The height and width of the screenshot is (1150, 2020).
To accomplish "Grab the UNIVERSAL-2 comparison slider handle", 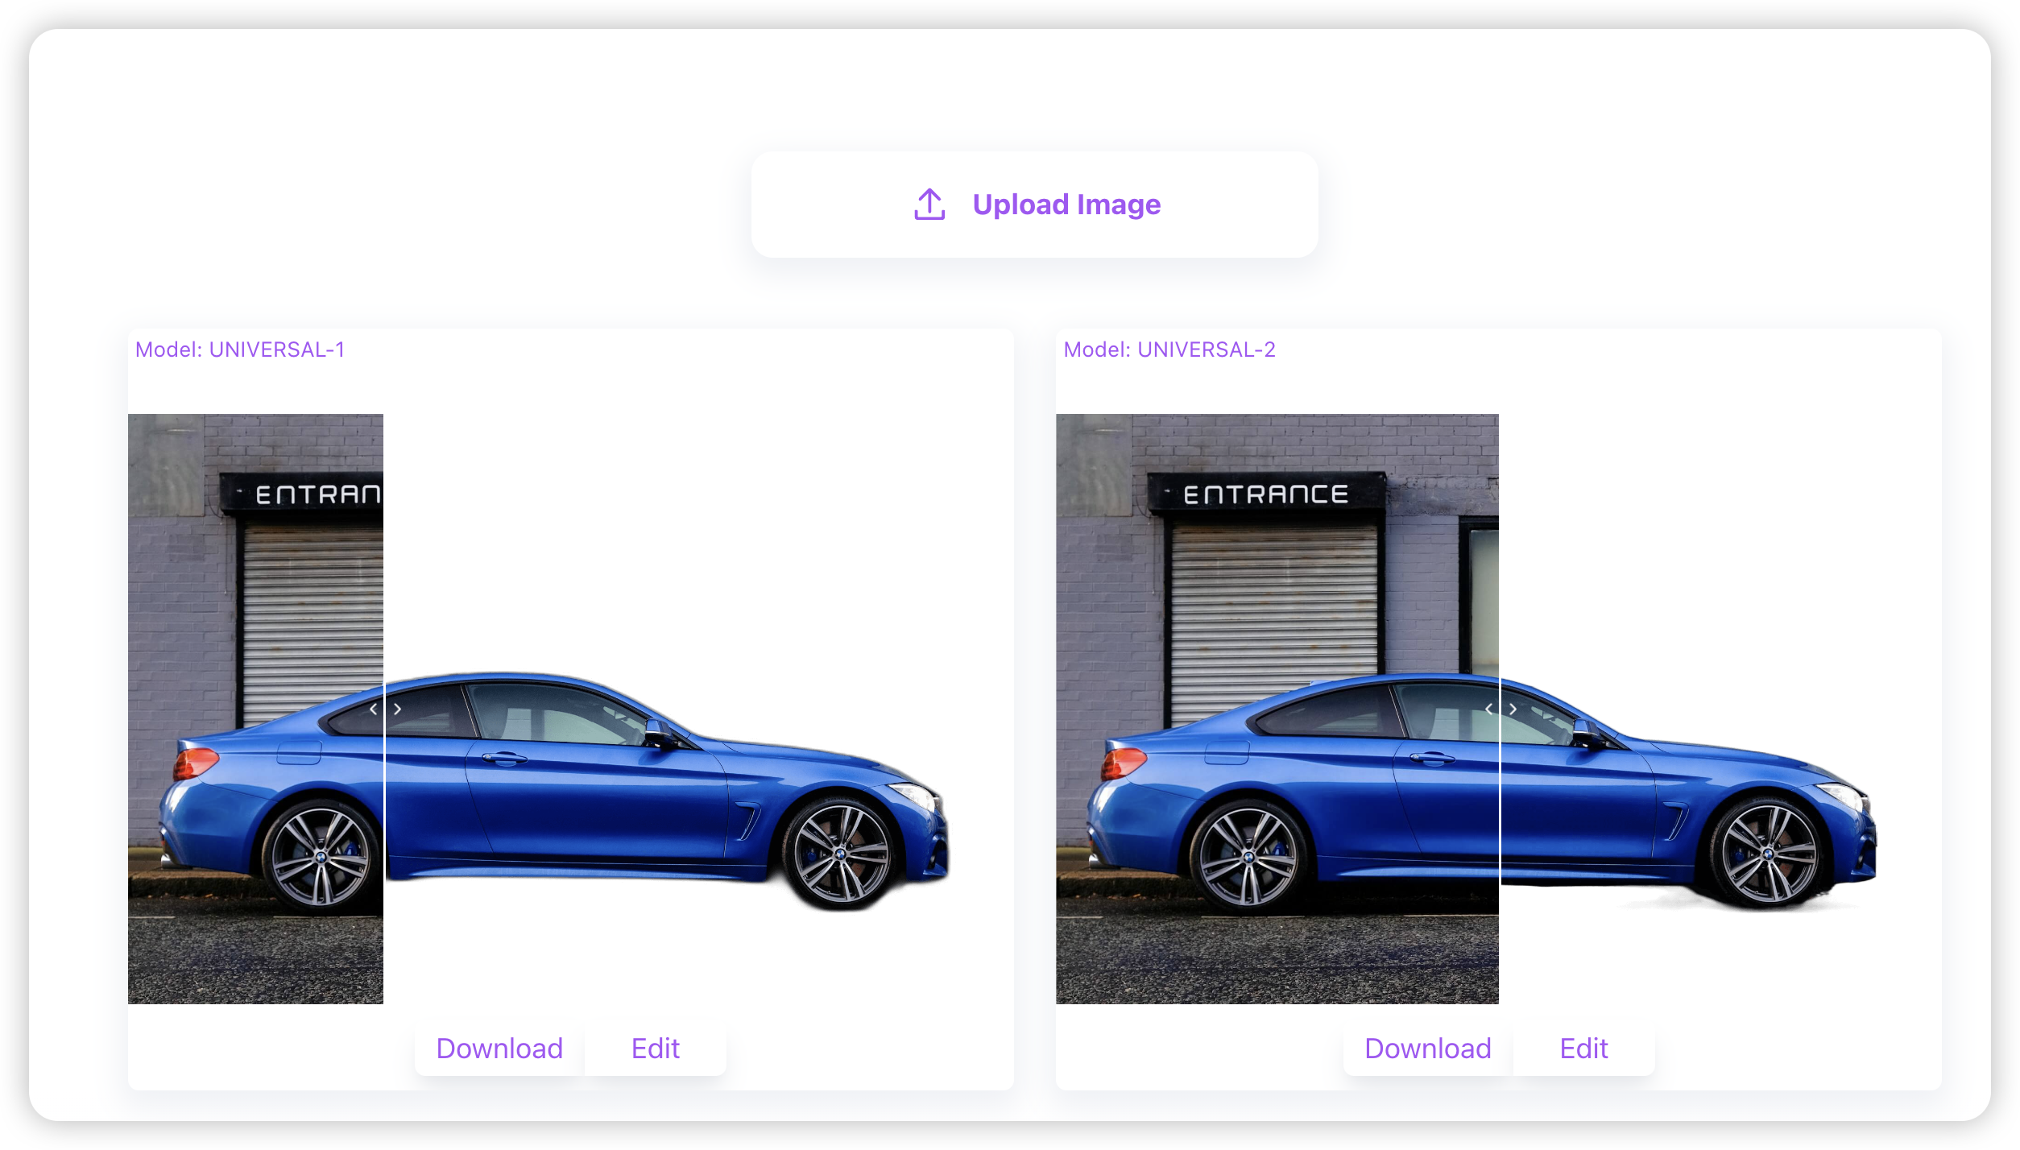I will (1501, 709).
